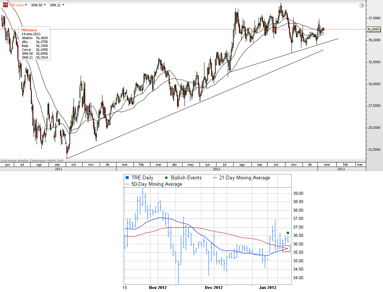Click the 37.00 price label on lower chart
Viewport: 383px width, 292px height.
pyautogui.click(x=298, y=227)
